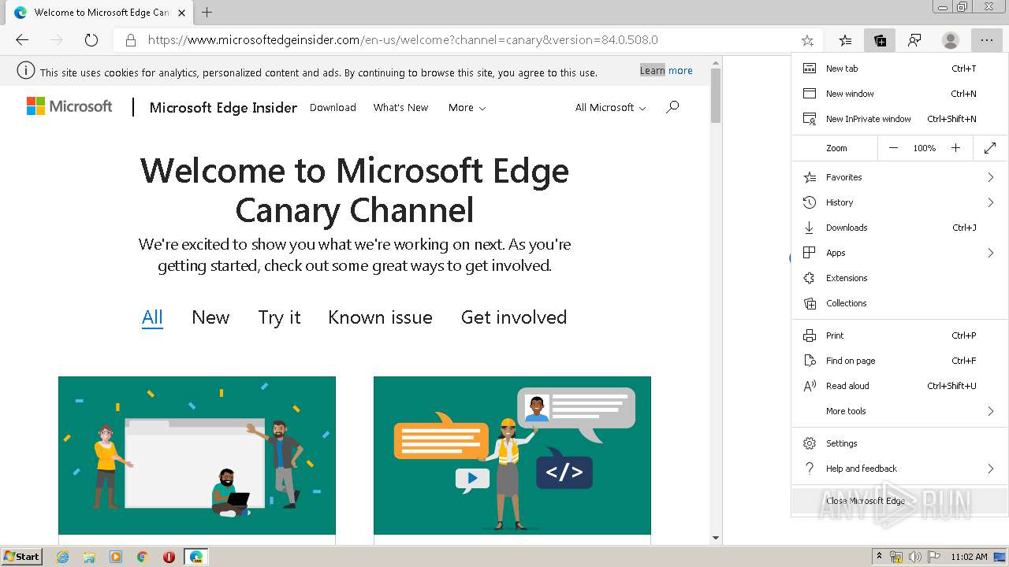Viewport: 1009px width, 567px height.
Task: Select the Known issue filter tab
Action: [380, 317]
